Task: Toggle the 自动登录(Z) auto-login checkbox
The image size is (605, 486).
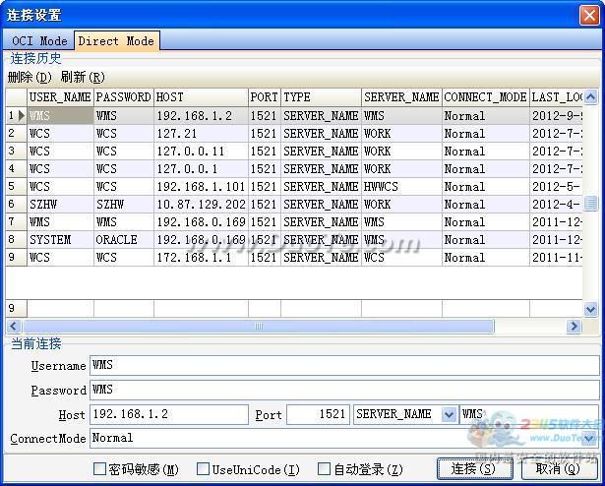Action: (324, 469)
